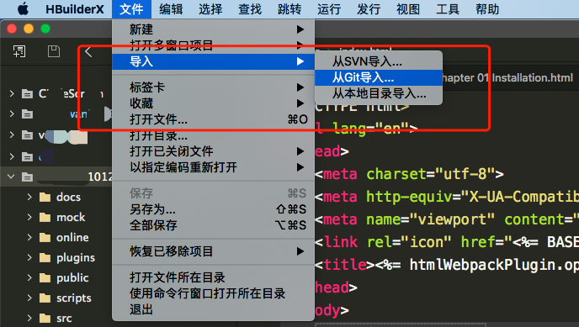Open the 跳转 menu
This screenshot has width=579, height=327.
click(x=289, y=9)
